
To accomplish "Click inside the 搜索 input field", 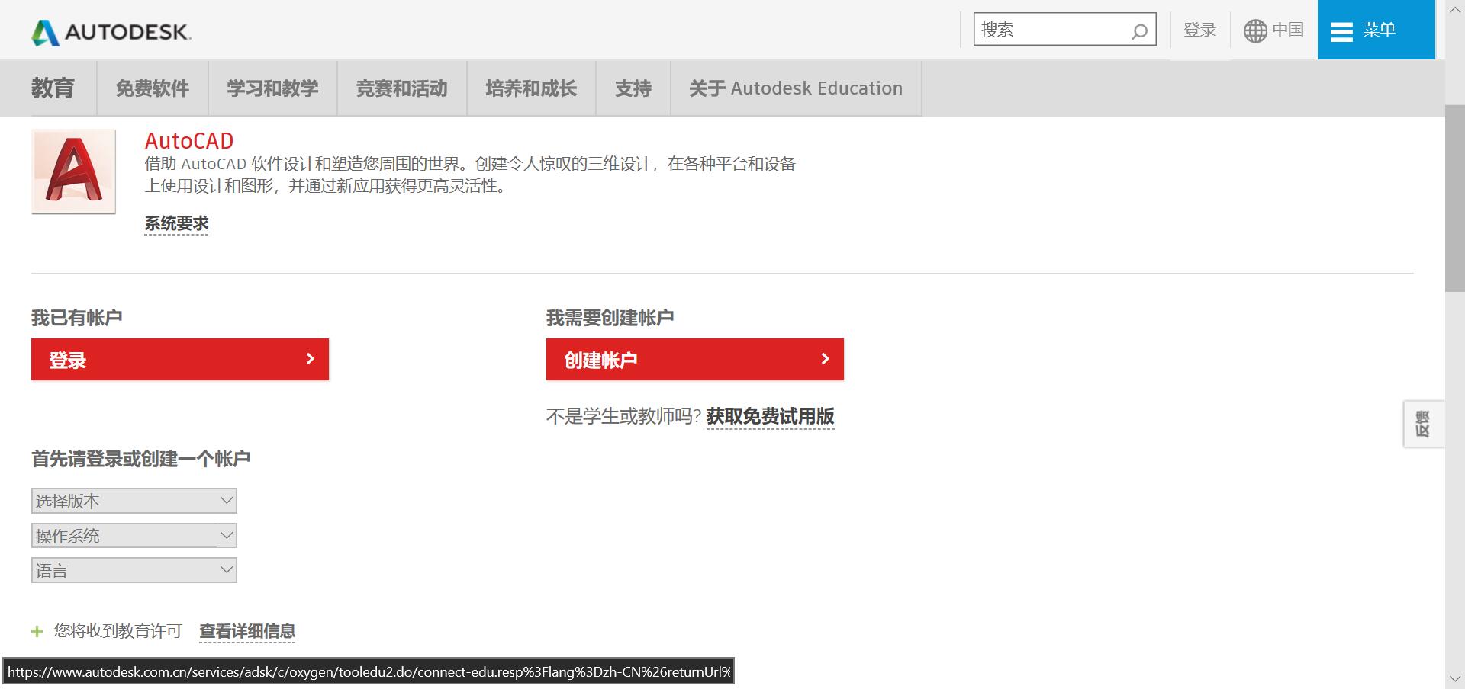I will [1064, 30].
